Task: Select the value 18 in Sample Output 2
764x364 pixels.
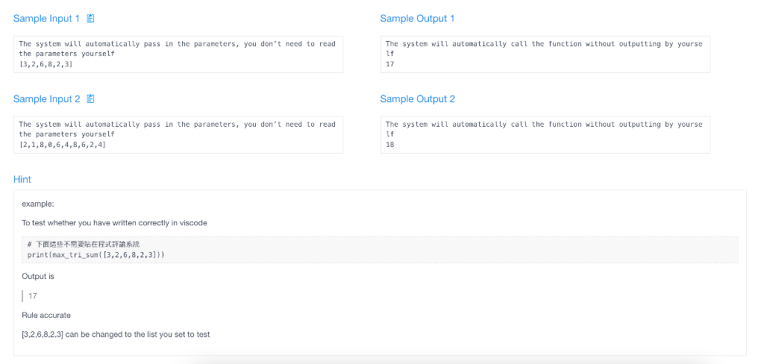Action: click(389, 145)
